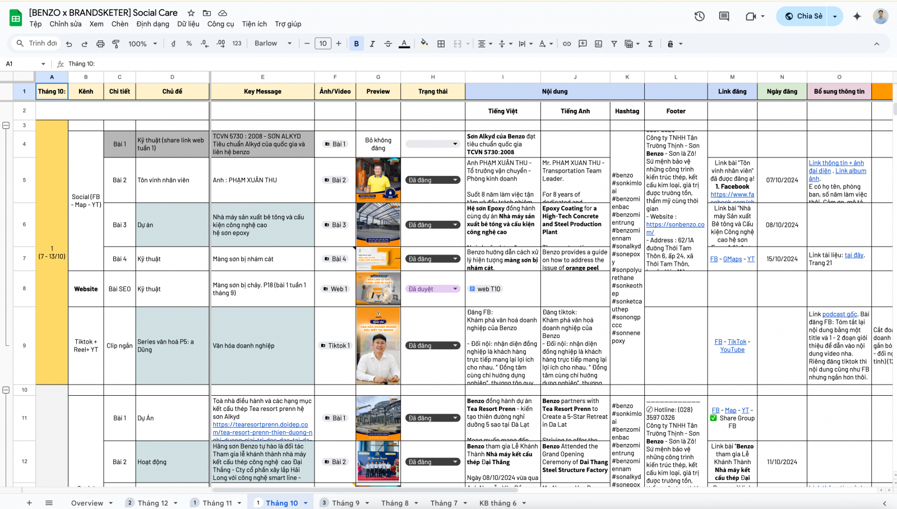Screen dimensions: 897x509
Task: Open the borders tool
Action: [x=441, y=44]
